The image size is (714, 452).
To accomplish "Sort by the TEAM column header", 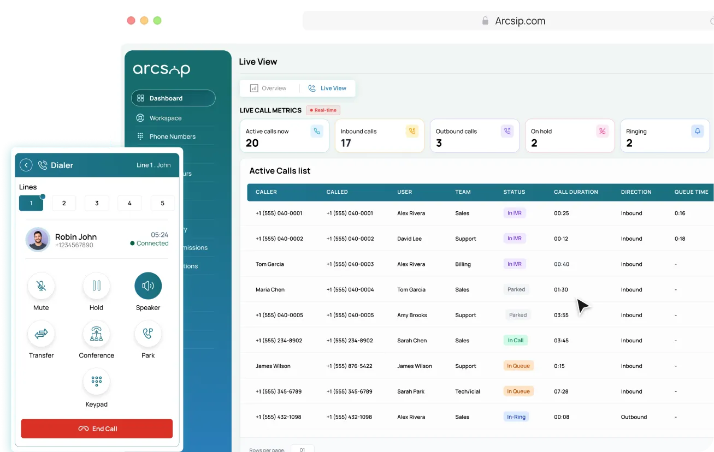I will [463, 192].
